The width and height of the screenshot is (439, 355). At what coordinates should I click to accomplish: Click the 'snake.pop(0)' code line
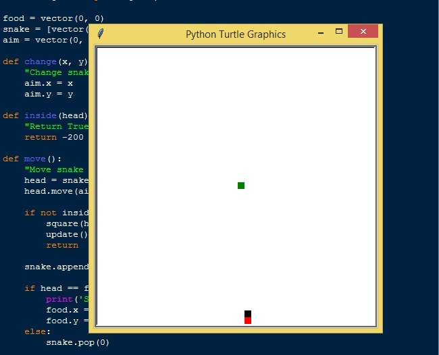click(x=78, y=342)
